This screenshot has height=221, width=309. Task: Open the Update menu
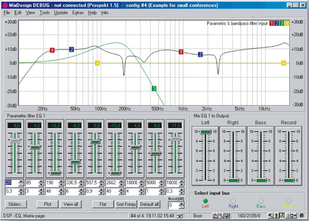tap(61, 13)
